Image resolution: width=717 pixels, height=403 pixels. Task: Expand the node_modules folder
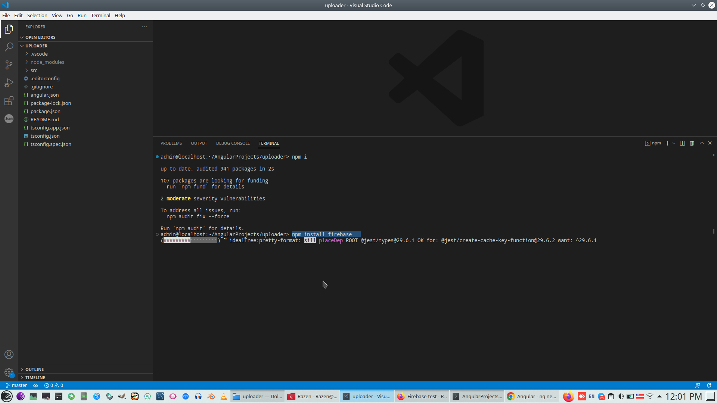(47, 62)
